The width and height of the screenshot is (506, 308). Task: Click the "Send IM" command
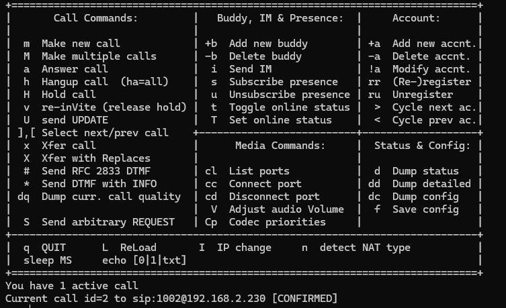(x=250, y=69)
